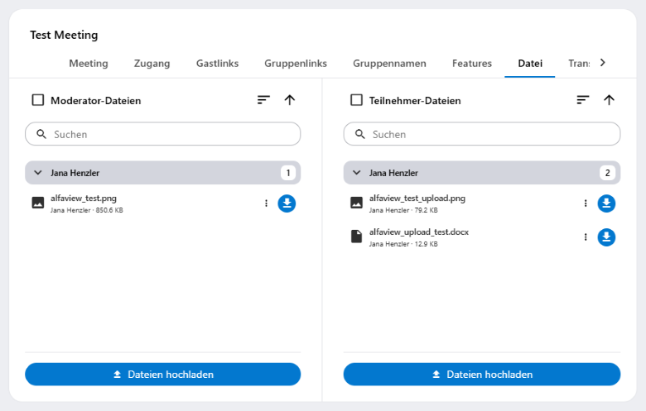Viewport: 646px width, 411px height.
Task: Click Dateien hochladen under Teilnehmer-Dateien
Action: click(482, 375)
